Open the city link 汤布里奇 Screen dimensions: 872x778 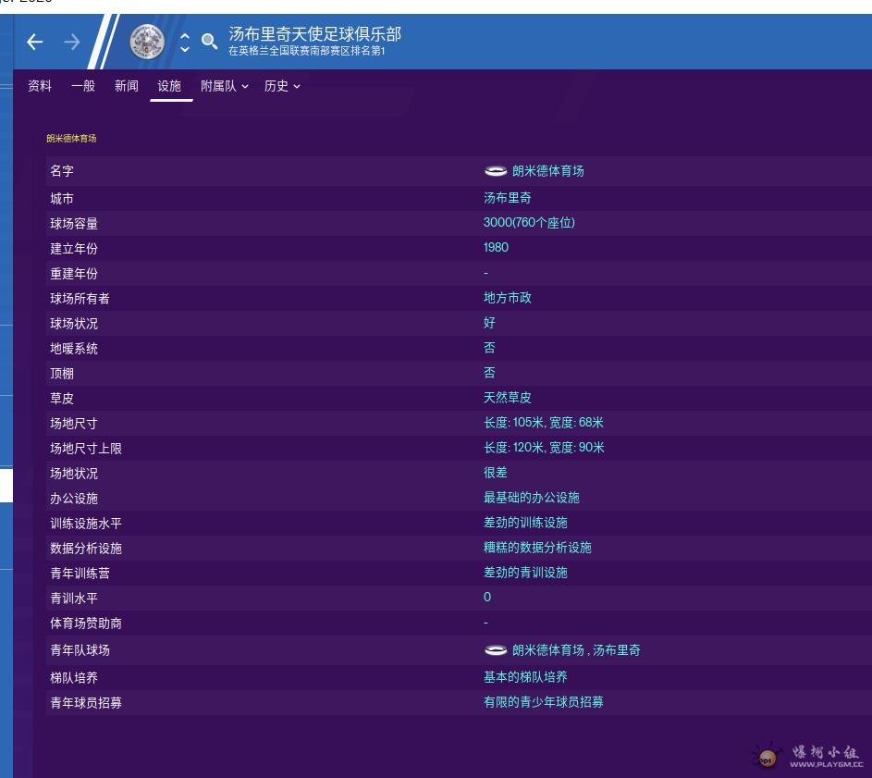[x=507, y=198]
